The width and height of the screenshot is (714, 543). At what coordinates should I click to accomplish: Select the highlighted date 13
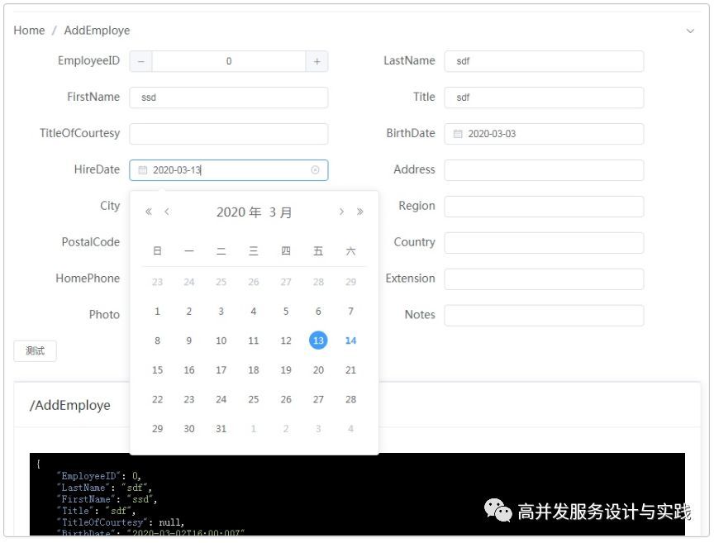[x=318, y=340]
